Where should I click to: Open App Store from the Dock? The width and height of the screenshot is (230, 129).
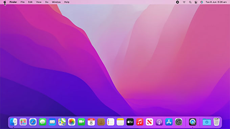point(169,122)
